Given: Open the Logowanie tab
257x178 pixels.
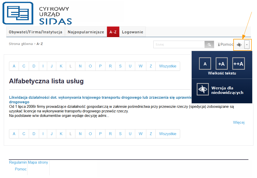Looking at the screenshot, I should 132,32.
